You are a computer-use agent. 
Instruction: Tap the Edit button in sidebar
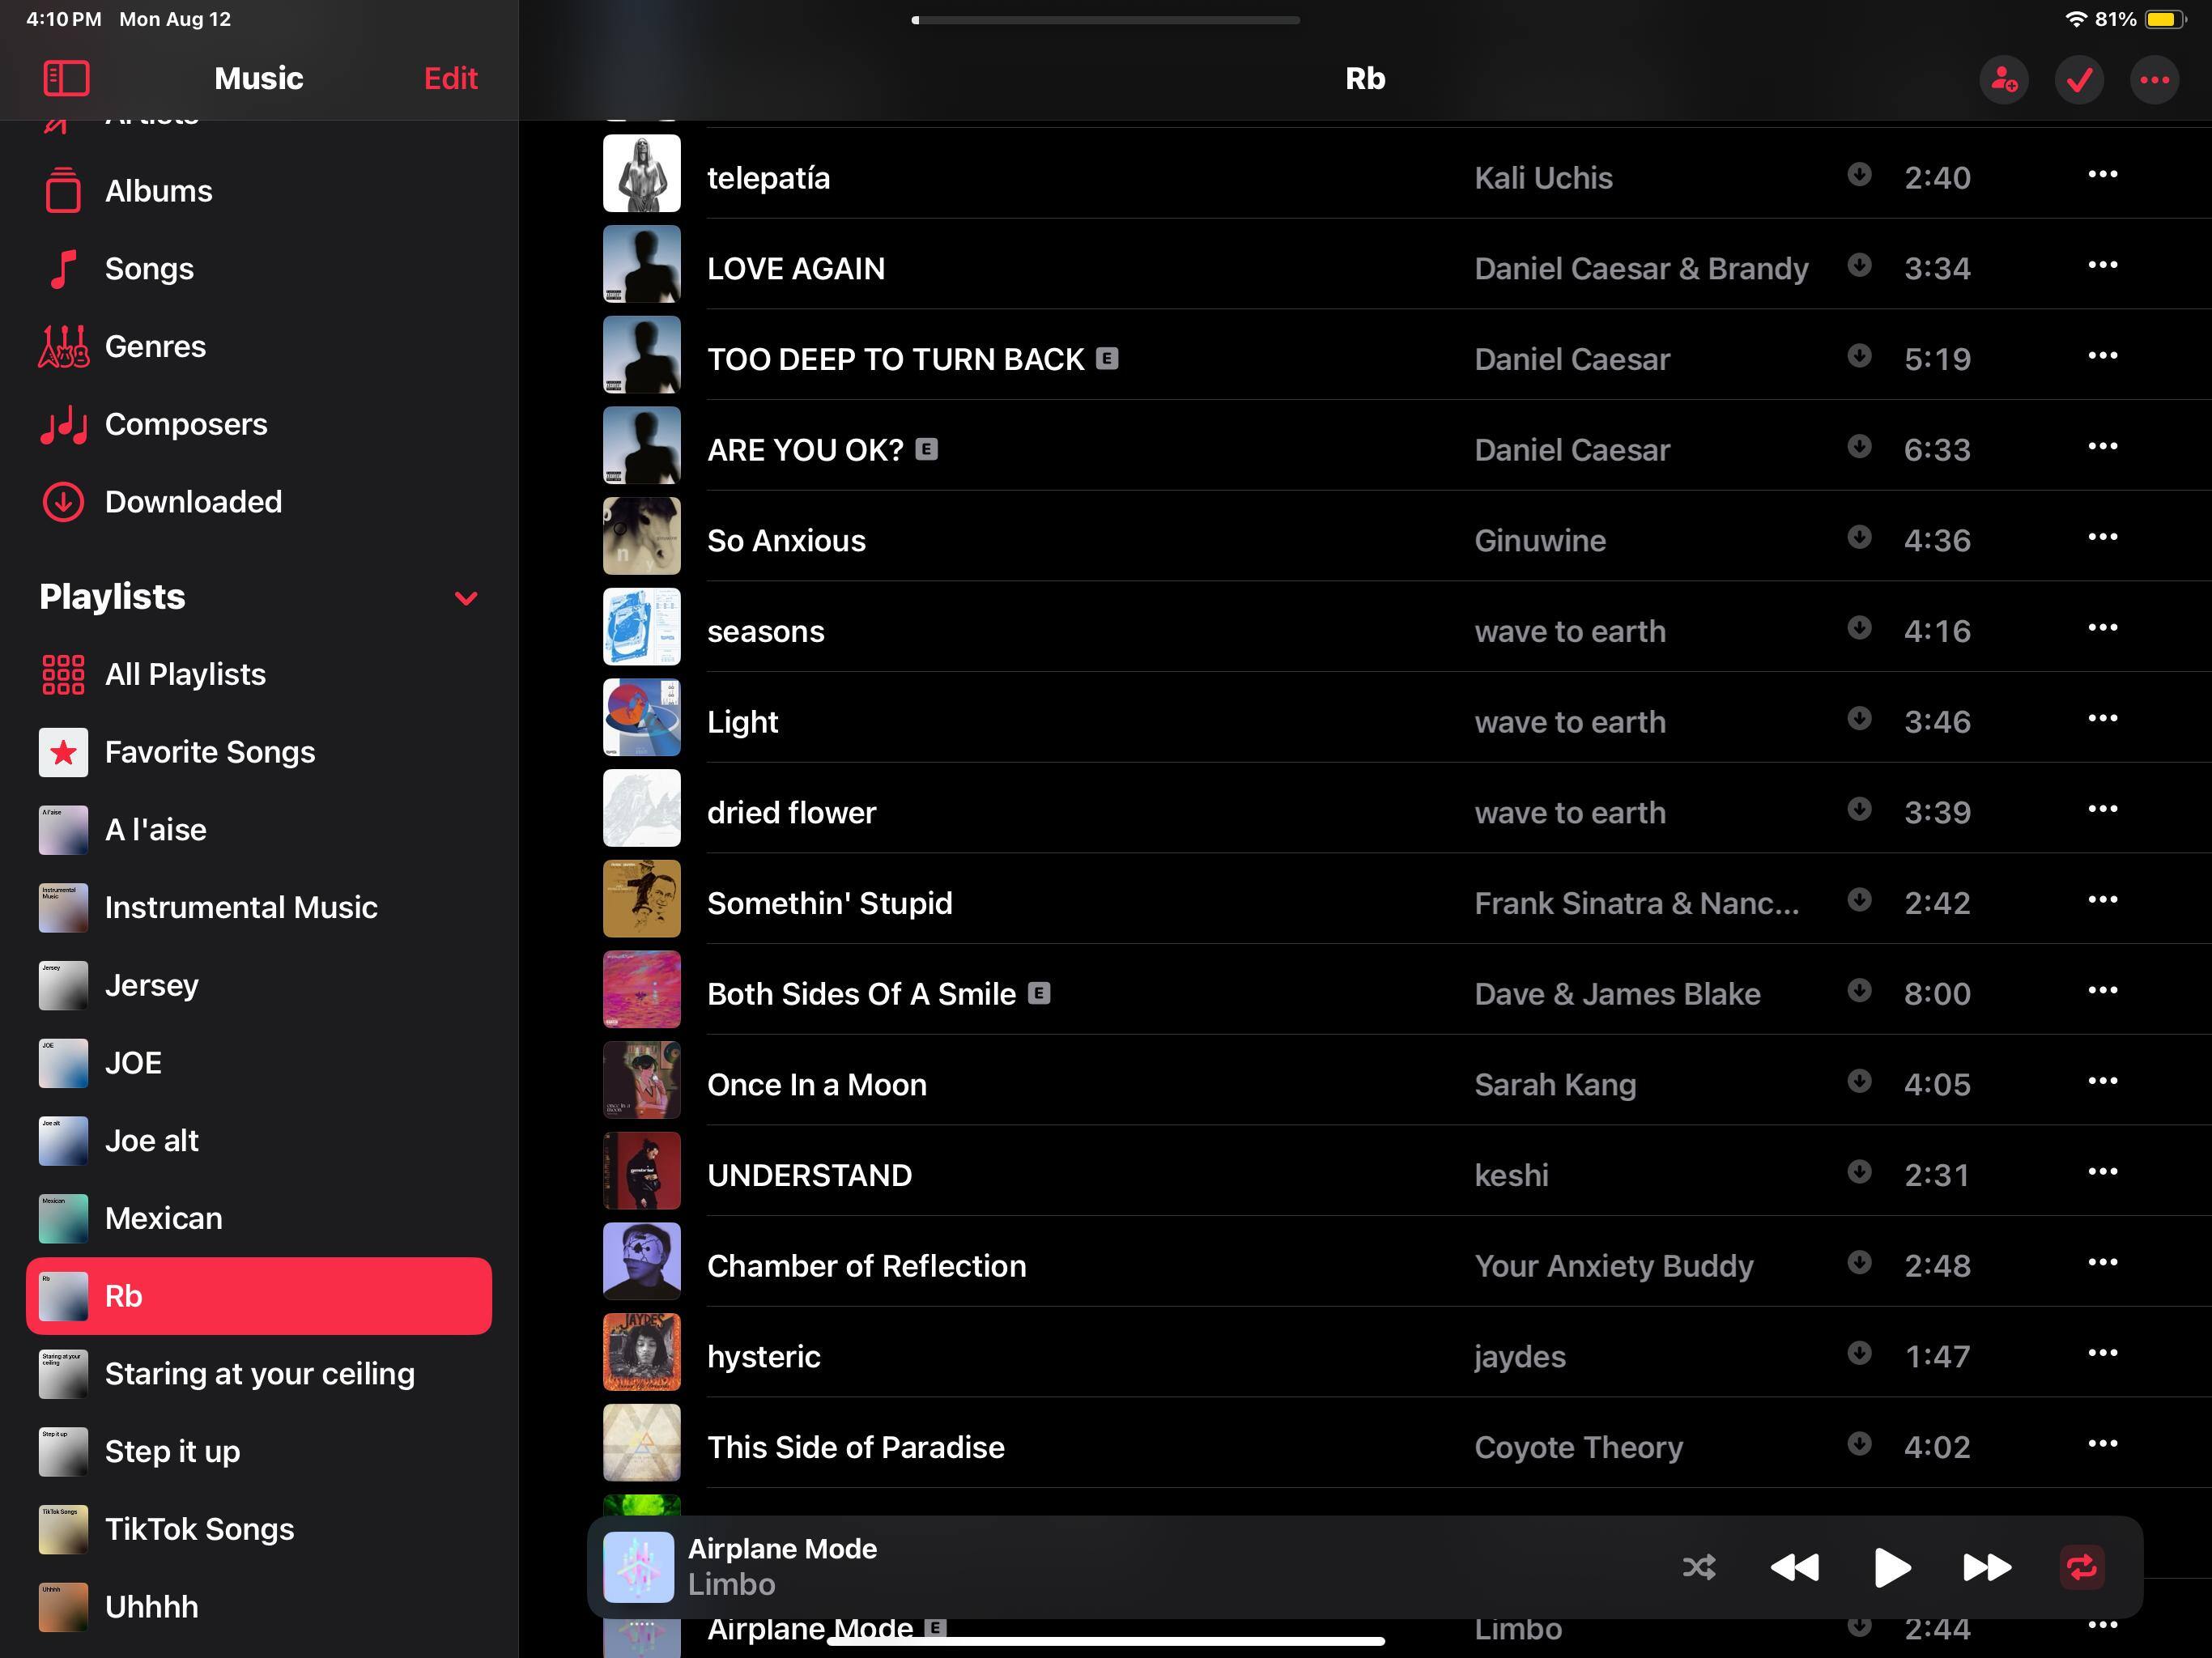[450, 78]
